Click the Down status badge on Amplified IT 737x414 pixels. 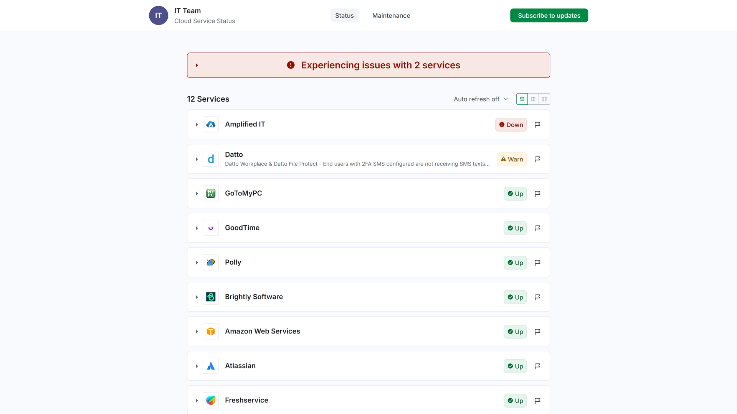coord(511,125)
